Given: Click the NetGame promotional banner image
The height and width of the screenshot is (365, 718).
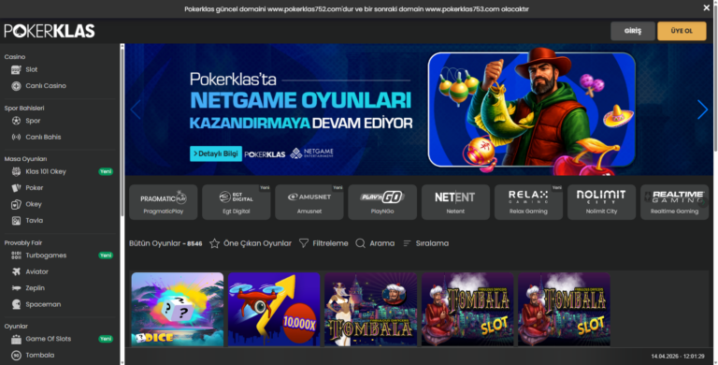Looking at the screenshot, I should [x=419, y=109].
